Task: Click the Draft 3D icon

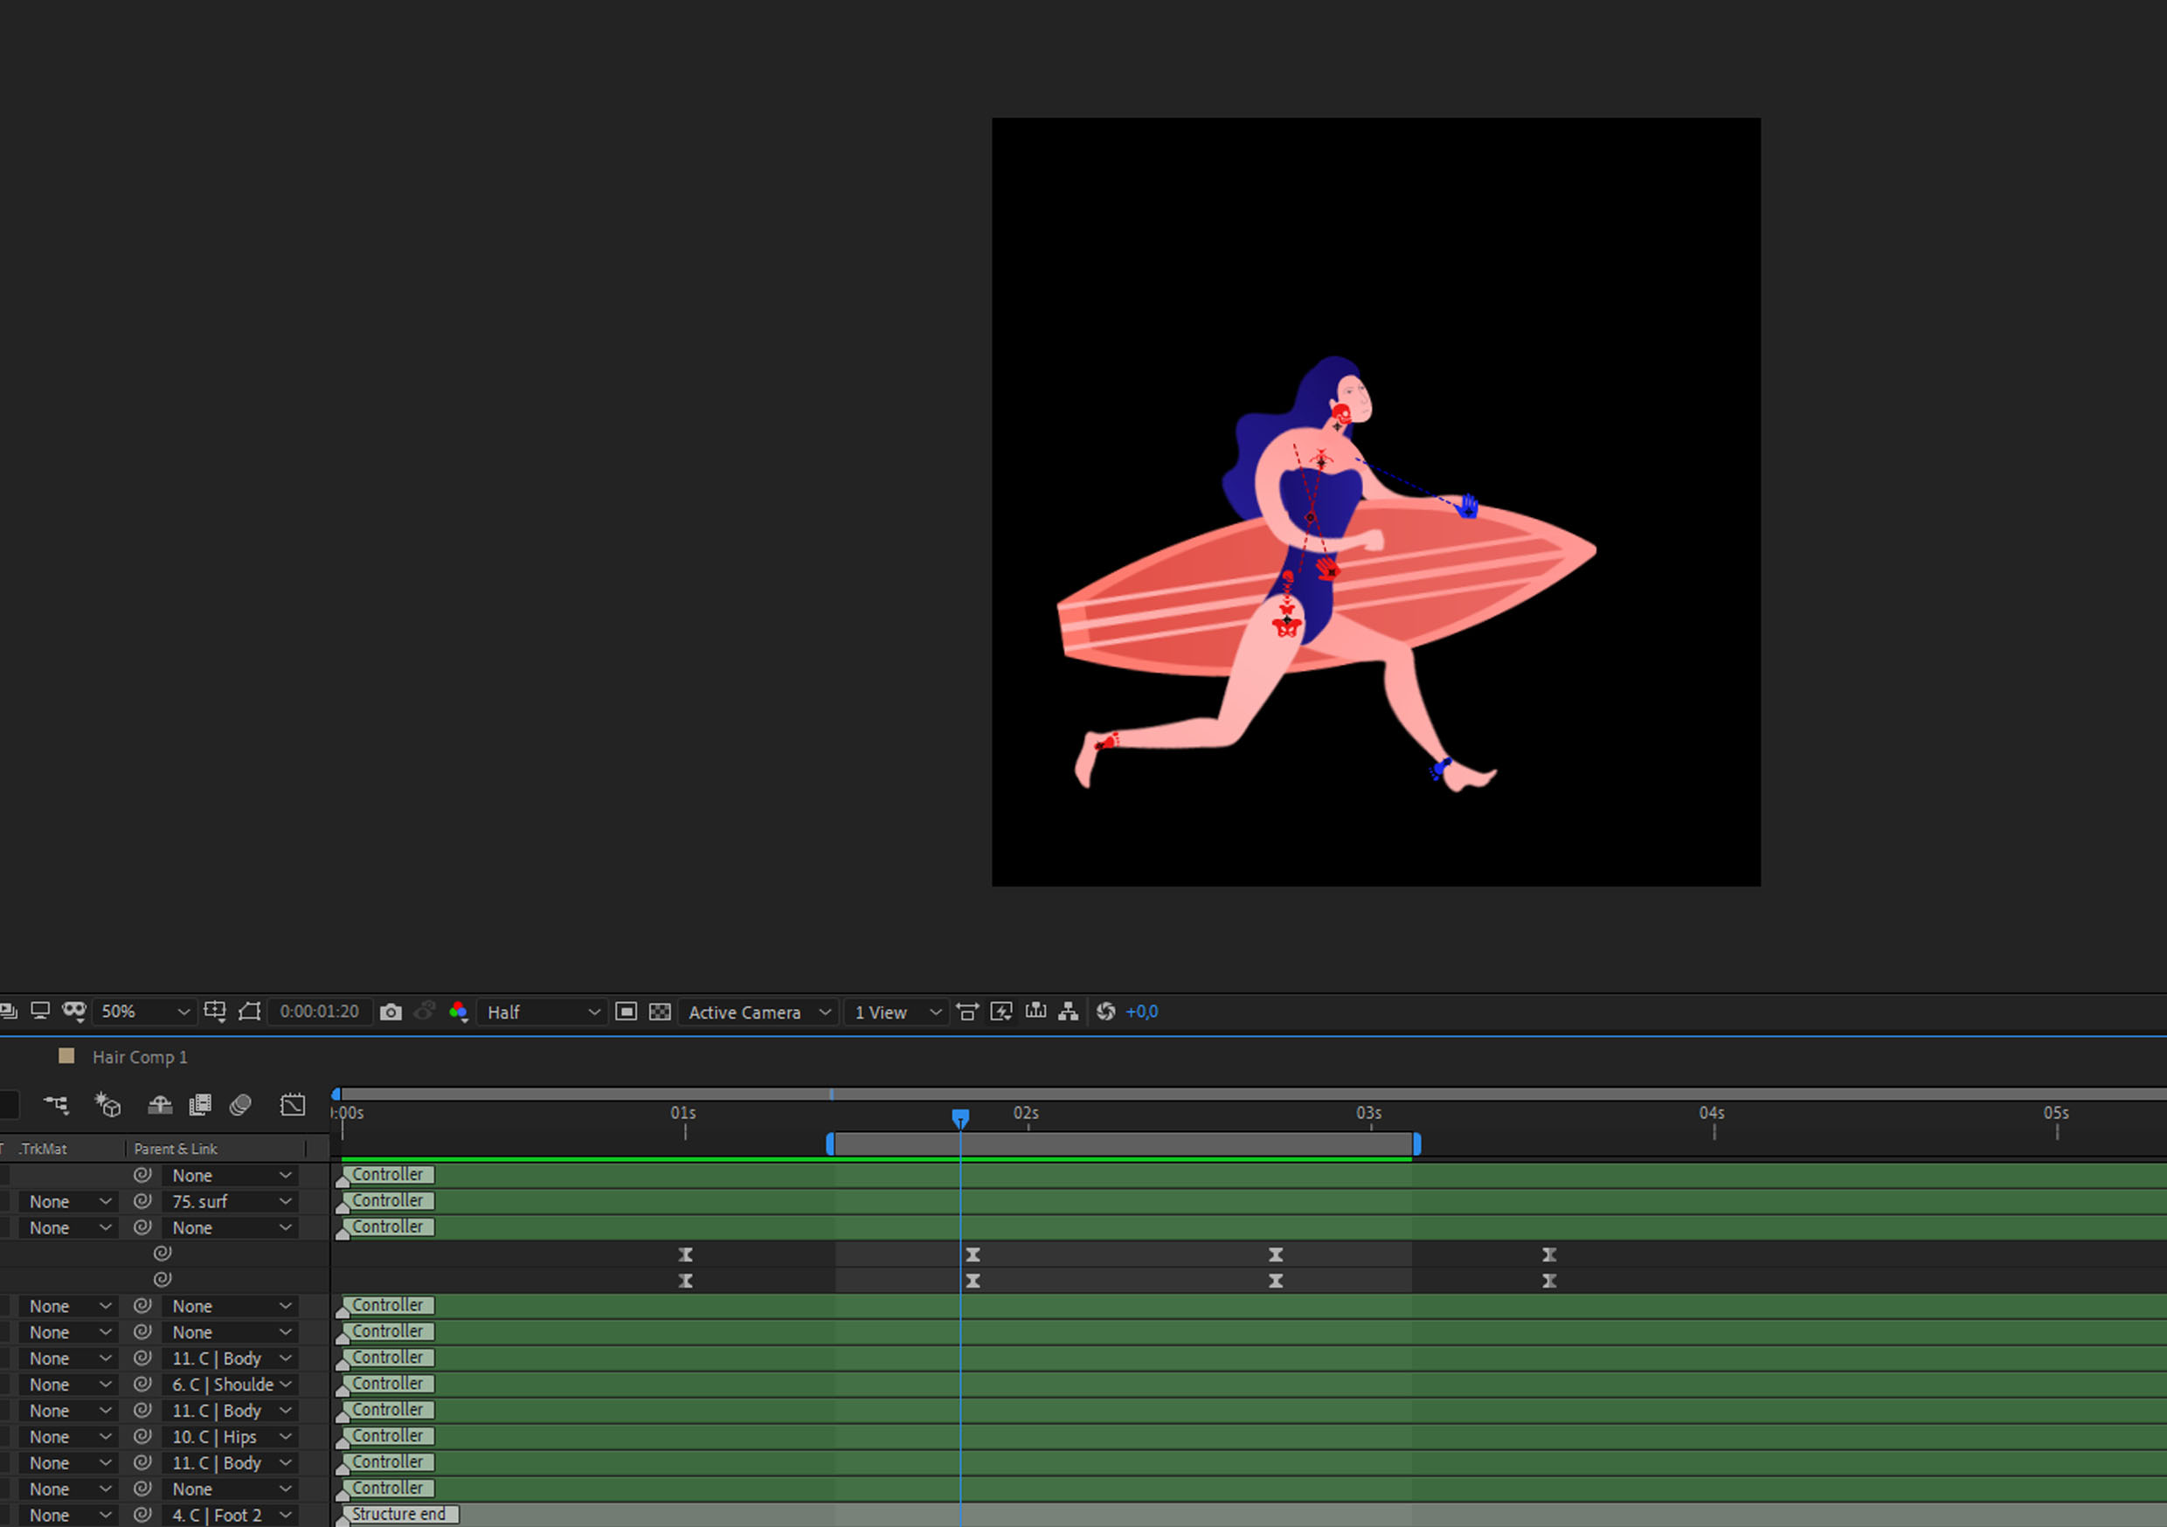Action: 107,1104
